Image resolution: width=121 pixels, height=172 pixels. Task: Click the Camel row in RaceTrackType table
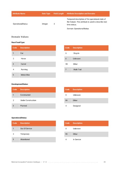[34, 64]
